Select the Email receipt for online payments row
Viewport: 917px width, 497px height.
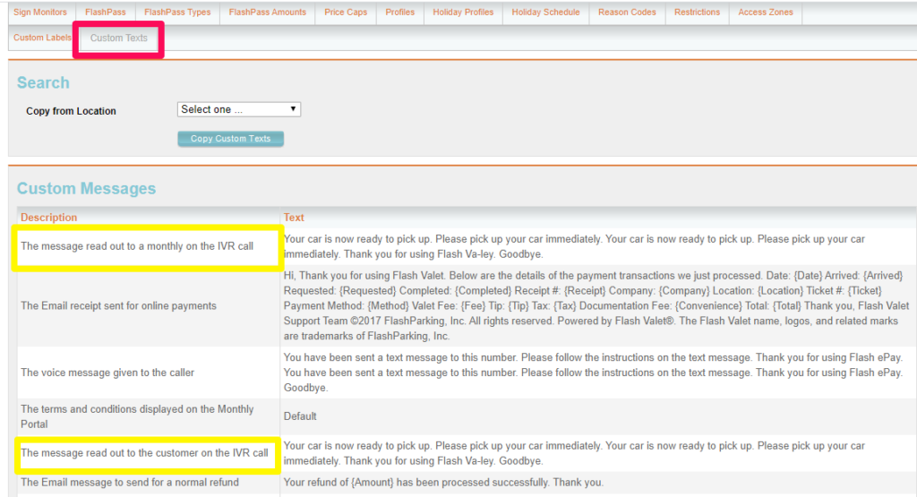click(x=118, y=306)
